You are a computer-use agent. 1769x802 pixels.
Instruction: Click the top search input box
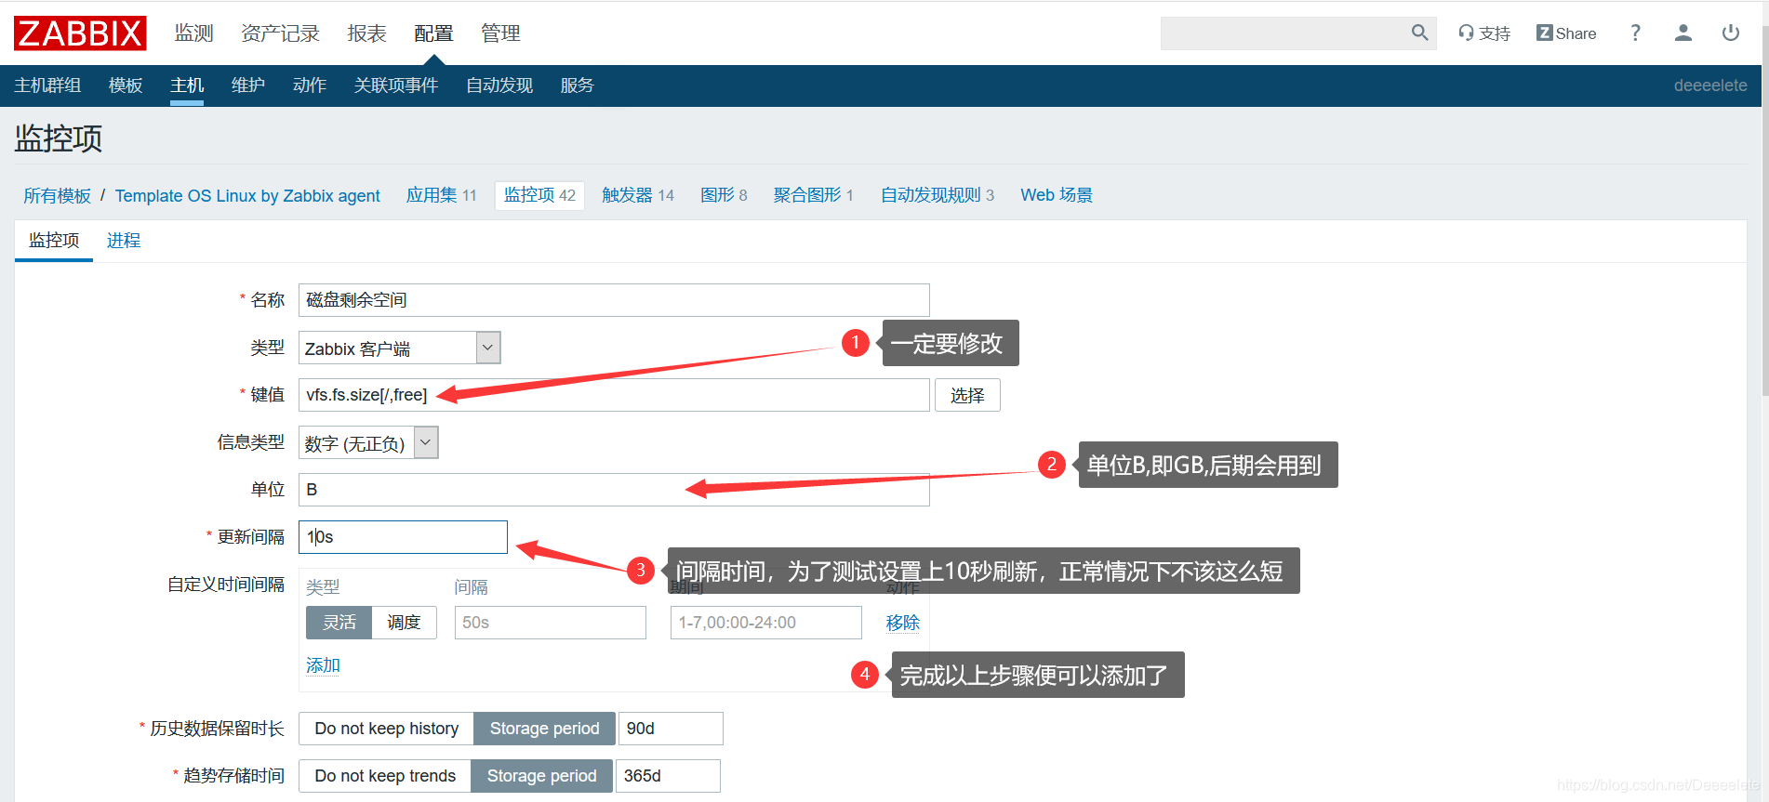point(1285,33)
